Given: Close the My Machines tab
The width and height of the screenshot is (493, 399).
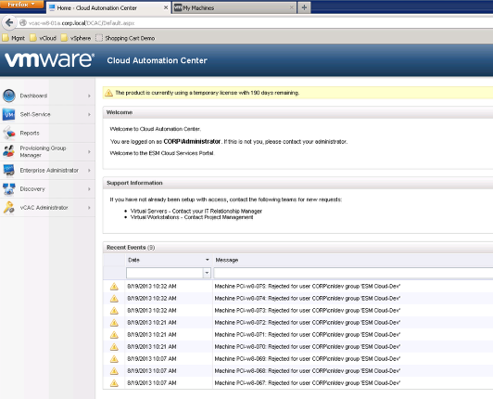Looking at the screenshot, I should pyautogui.click(x=292, y=7).
